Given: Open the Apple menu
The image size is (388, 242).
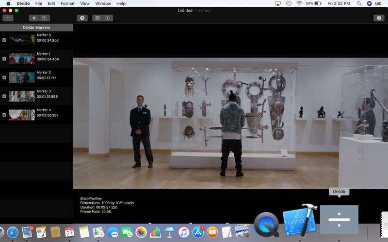Looking at the screenshot, I should (8, 3).
